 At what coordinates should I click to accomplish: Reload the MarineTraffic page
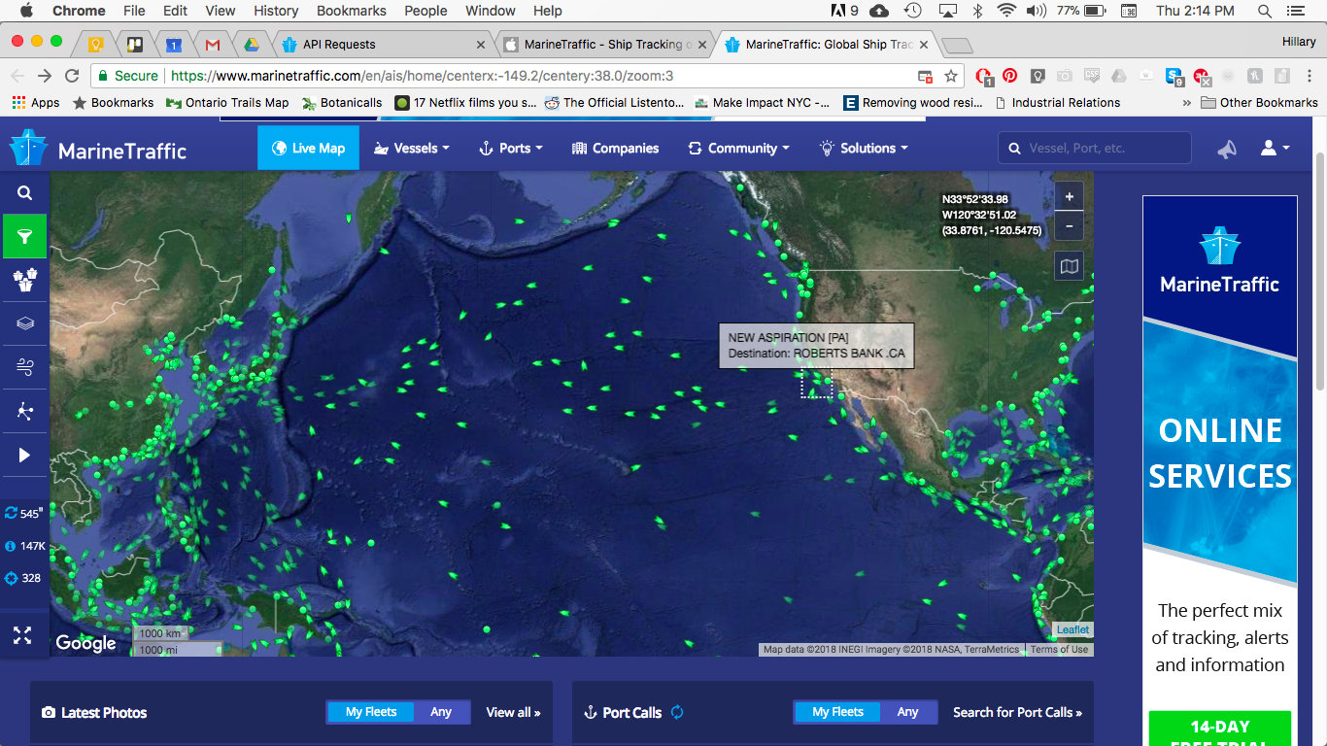(x=71, y=76)
